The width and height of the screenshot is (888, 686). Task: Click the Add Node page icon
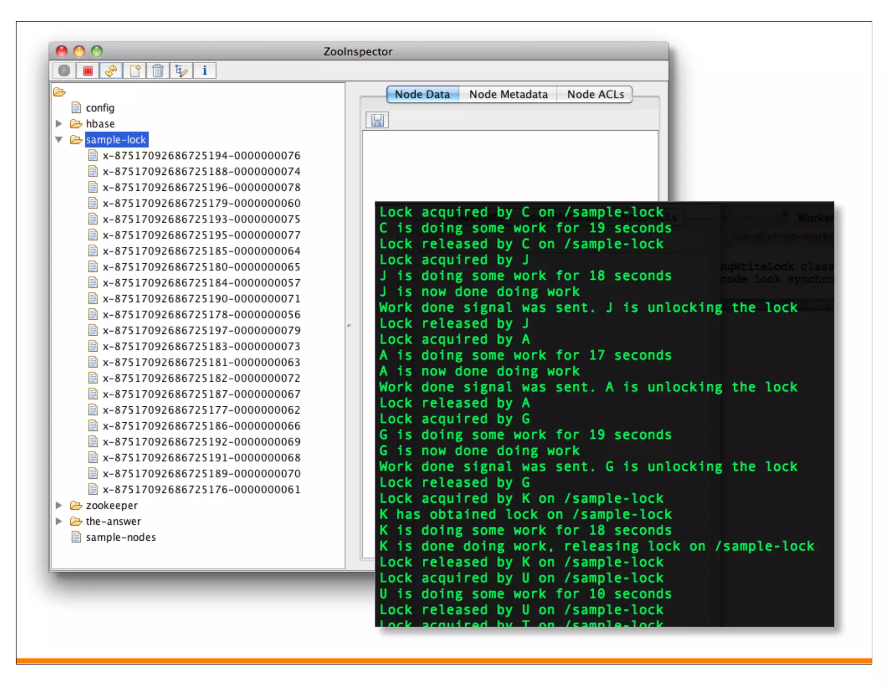point(135,71)
